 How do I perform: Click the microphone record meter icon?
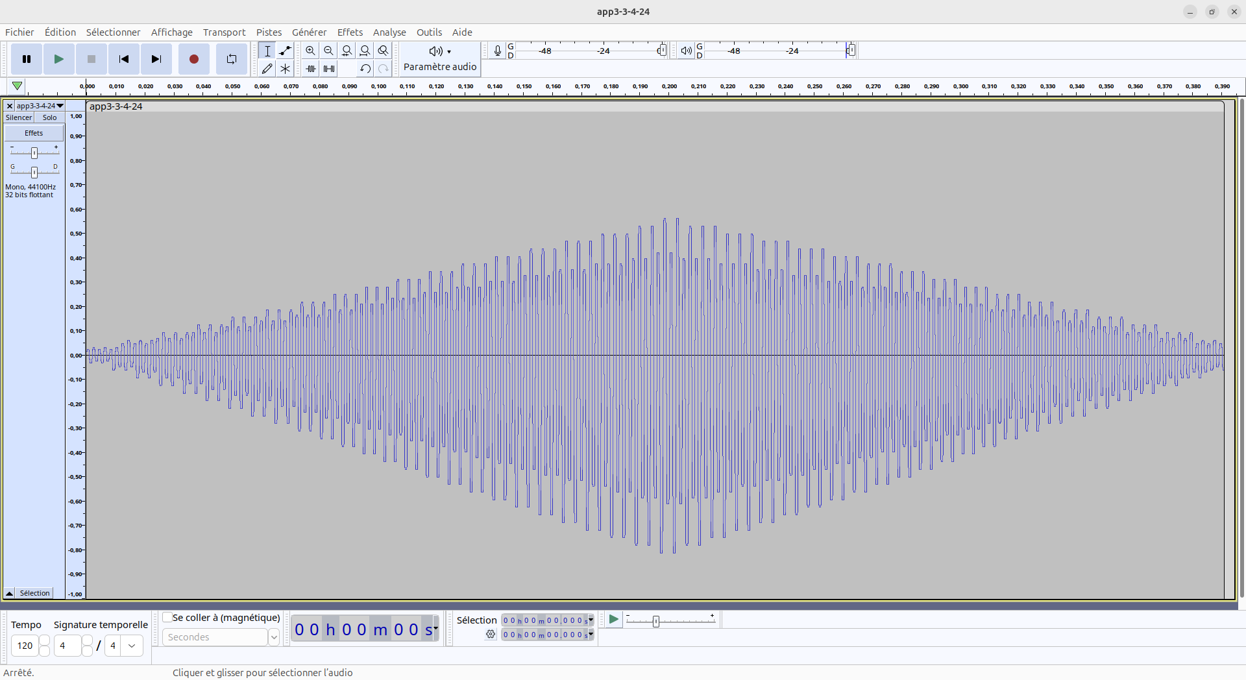pos(497,51)
